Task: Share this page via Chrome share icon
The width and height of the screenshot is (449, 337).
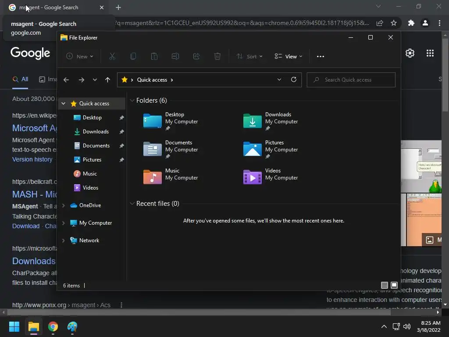Action: click(380, 23)
